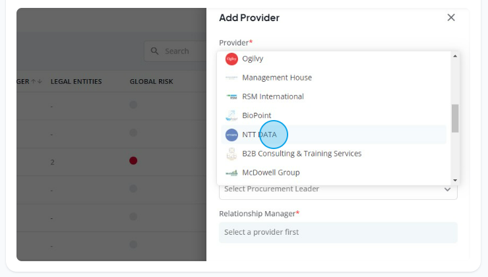Viewport: 488px width, 277px height.
Task: Choose NTT DATA from provider dropdown
Action: point(334,135)
